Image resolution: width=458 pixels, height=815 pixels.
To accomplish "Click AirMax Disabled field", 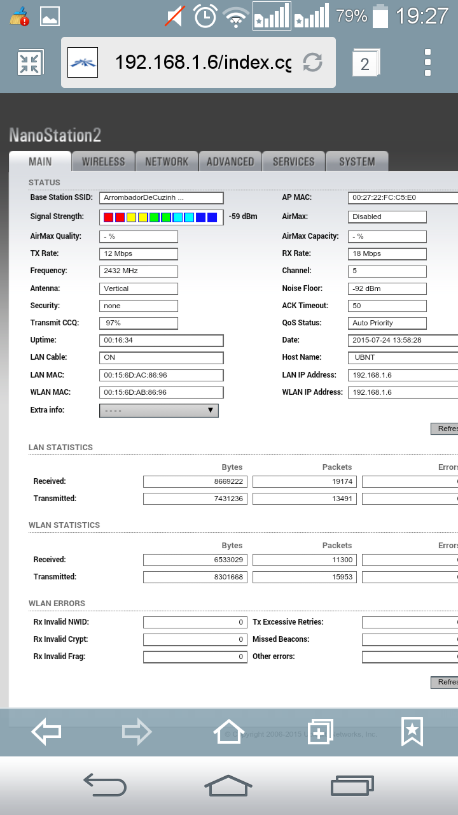I will 387,216.
